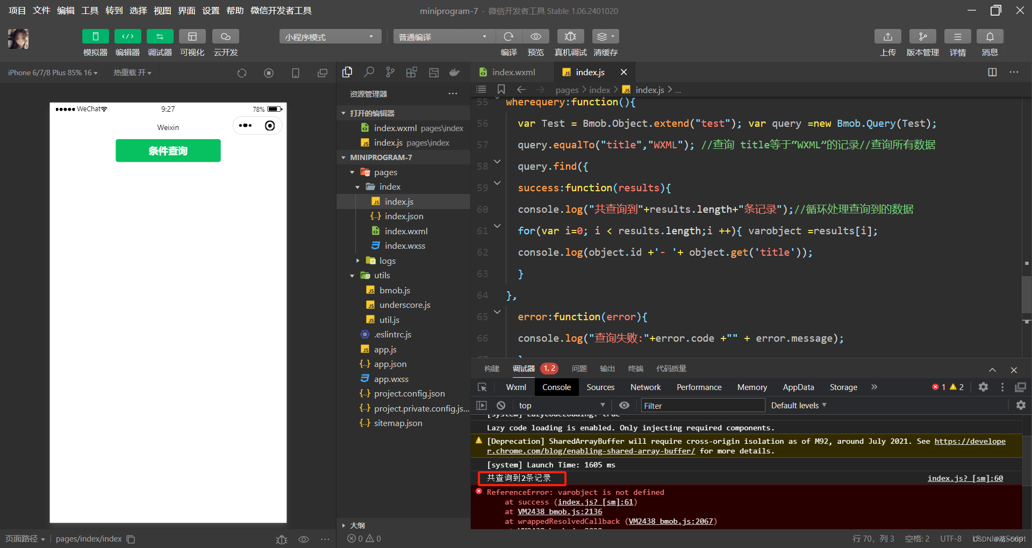
Task: Click the simulator phone device icon
Action: [x=296, y=73]
